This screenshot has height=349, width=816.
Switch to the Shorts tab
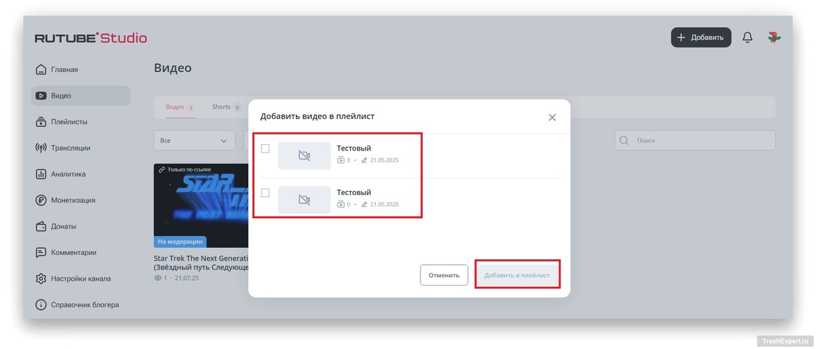pos(222,107)
